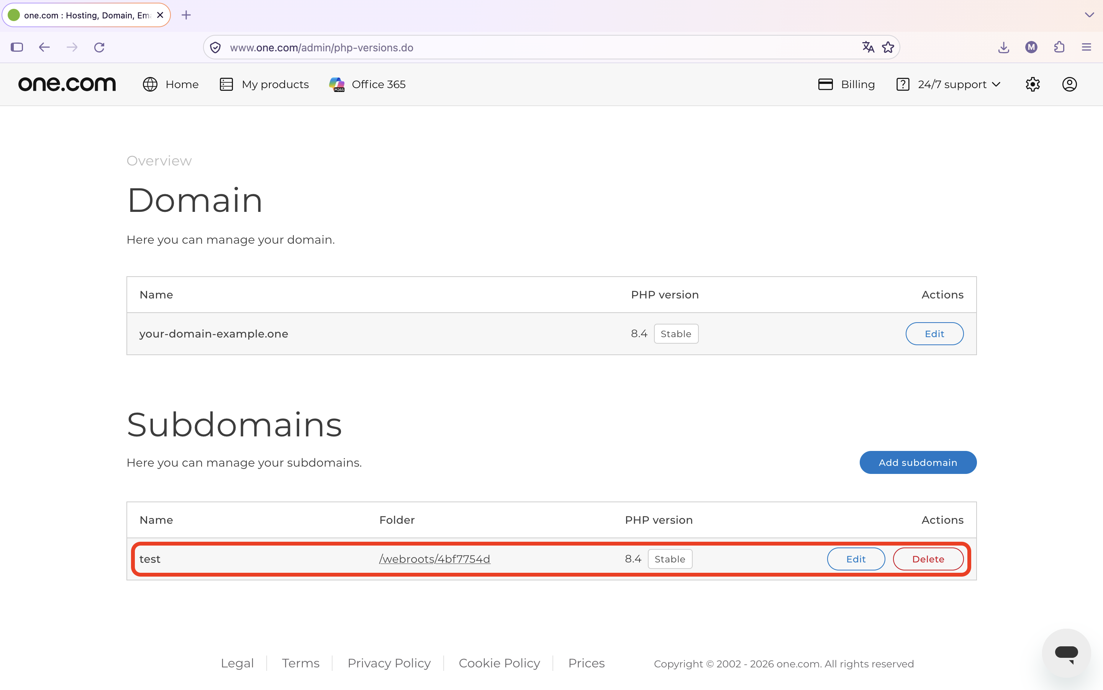The width and height of the screenshot is (1103, 690).
Task: Click the purple M profile avatar
Action: coord(1031,47)
